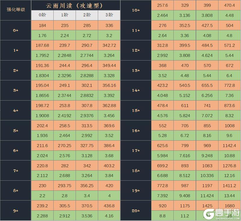Image resolution: width=241 pixels, height=221 pixels.
Task: Click the cell showing 1175
Action: (x=185, y=206)
